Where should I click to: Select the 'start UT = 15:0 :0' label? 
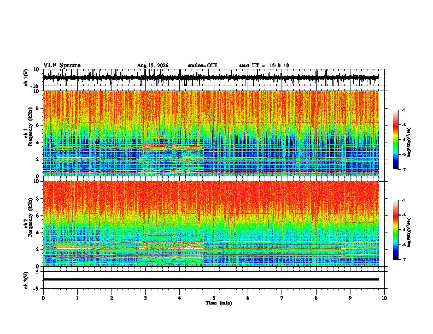(x=264, y=65)
